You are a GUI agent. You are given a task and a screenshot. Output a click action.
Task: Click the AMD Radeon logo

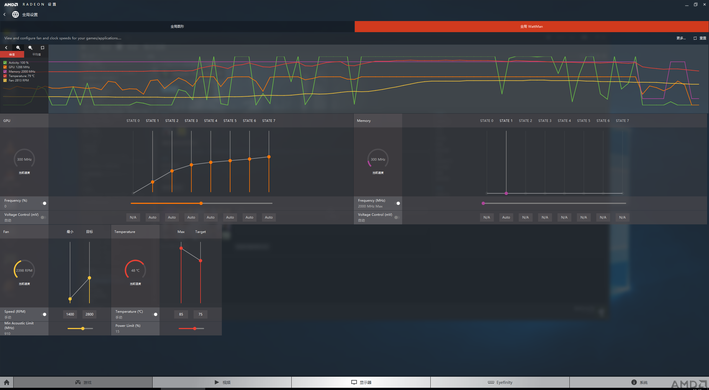coord(11,4)
